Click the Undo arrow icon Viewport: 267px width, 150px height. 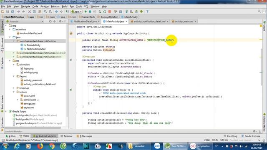(x=18, y=12)
